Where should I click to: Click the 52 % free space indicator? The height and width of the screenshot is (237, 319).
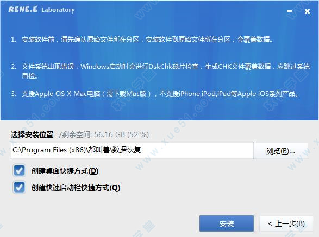coord(138,134)
